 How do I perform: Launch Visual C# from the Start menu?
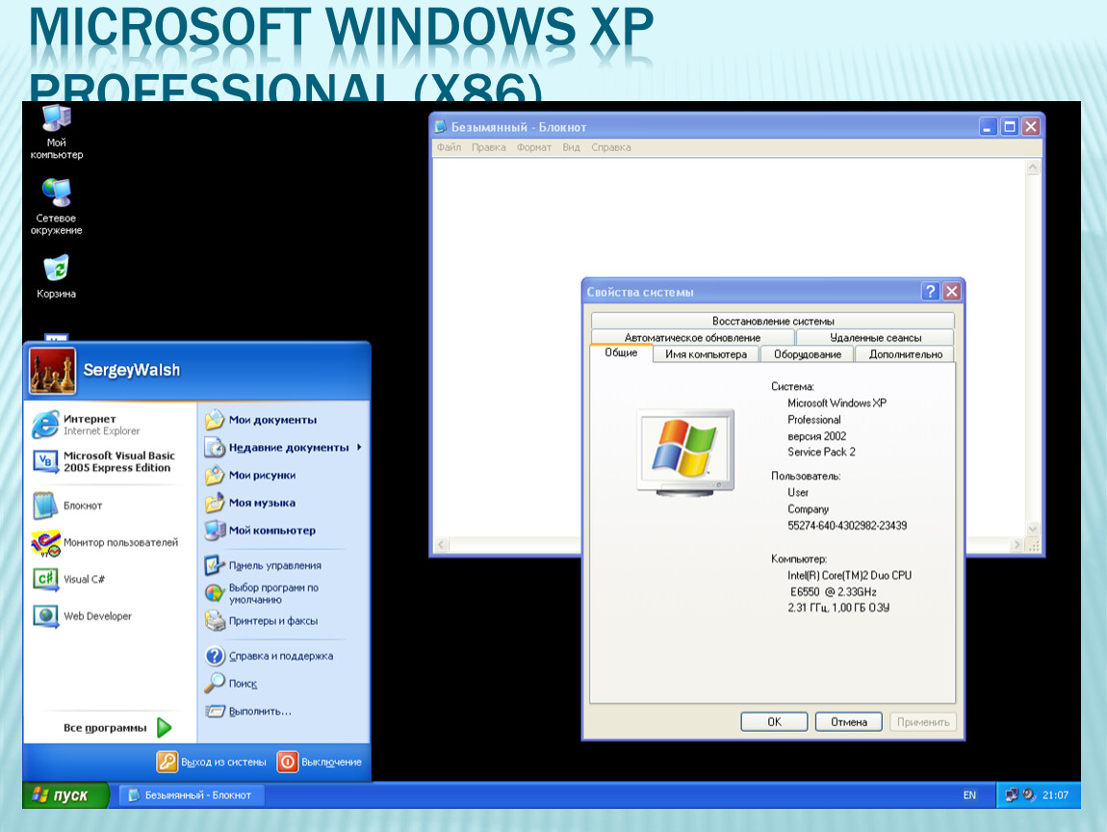[x=68, y=579]
